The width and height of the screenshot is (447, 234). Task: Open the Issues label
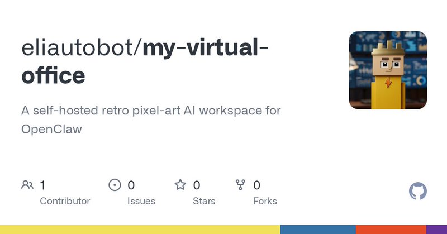point(141,201)
